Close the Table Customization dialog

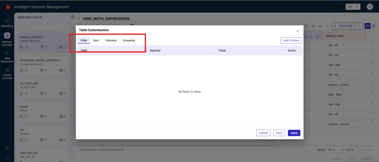298,31
